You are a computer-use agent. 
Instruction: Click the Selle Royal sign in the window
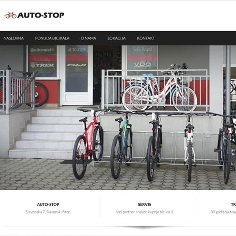click(143, 50)
